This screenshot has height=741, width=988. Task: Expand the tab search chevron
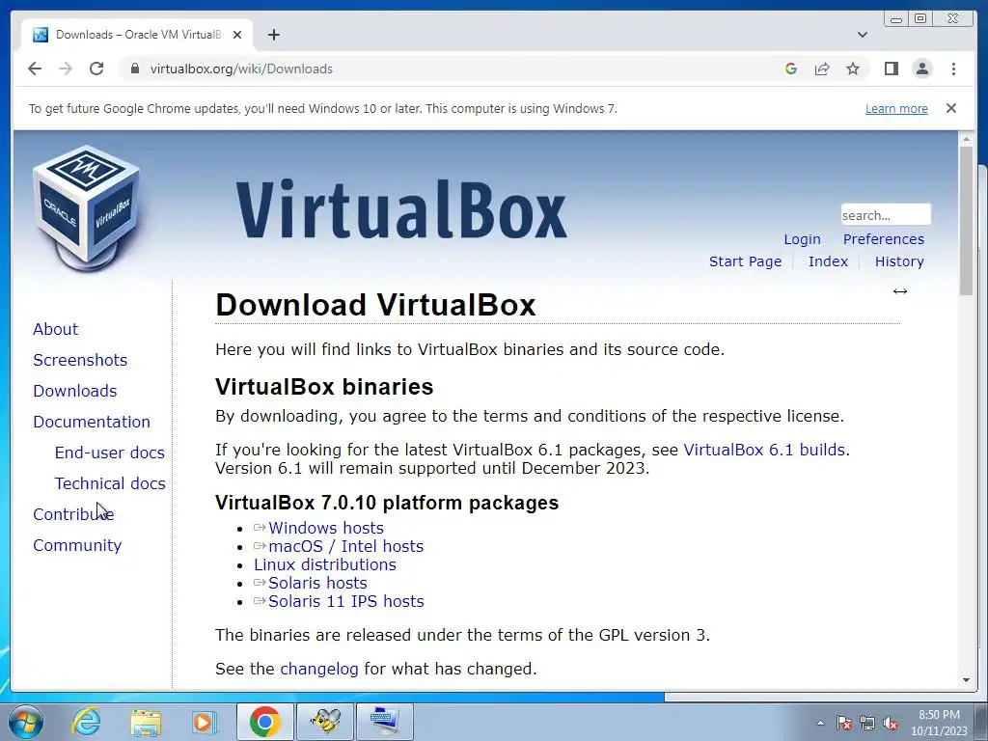pos(862,35)
